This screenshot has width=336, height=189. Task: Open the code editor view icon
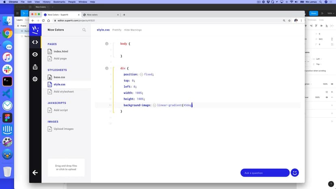[35, 42]
